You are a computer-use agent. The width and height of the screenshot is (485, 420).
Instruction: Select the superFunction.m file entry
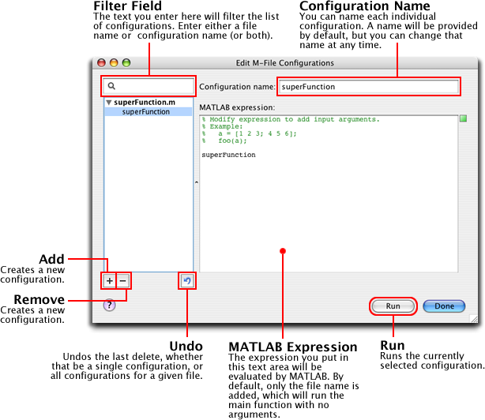coord(145,103)
